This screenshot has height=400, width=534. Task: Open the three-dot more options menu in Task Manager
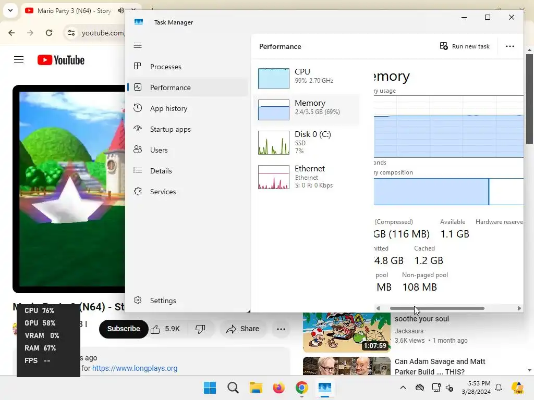(510, 46)
